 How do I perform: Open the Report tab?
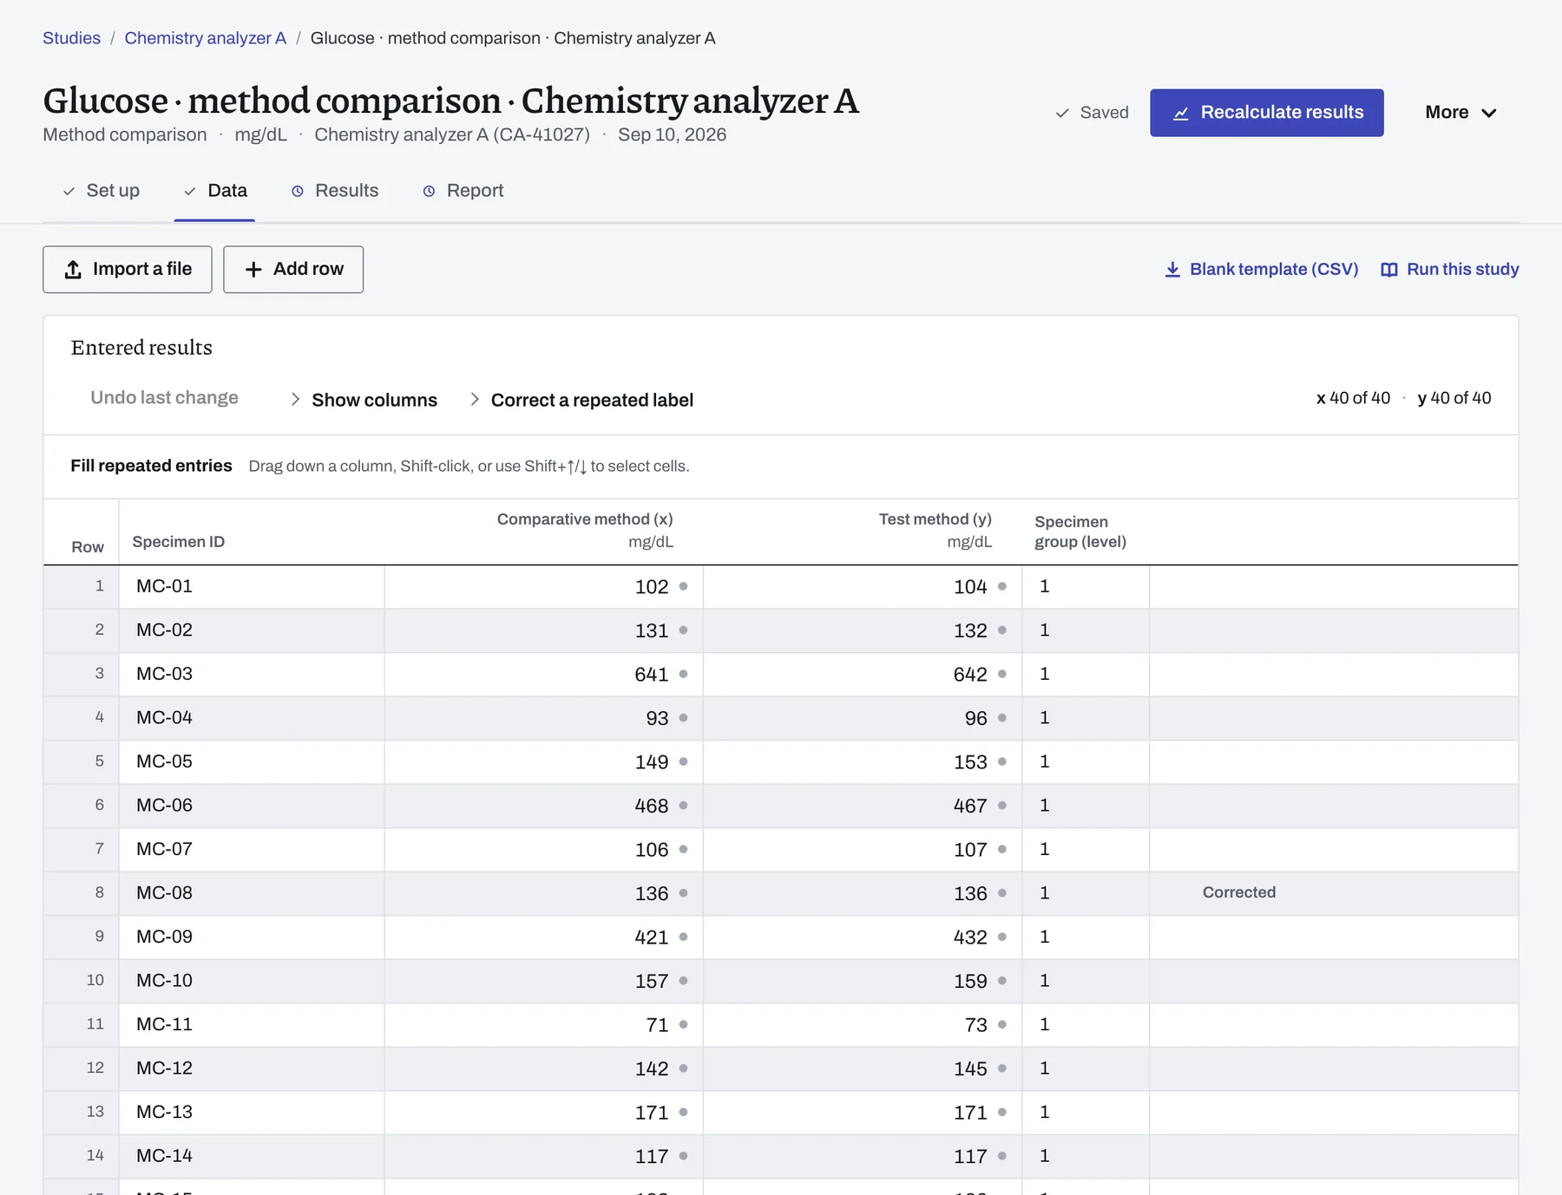pyautogui.click(x=463, y=191)
